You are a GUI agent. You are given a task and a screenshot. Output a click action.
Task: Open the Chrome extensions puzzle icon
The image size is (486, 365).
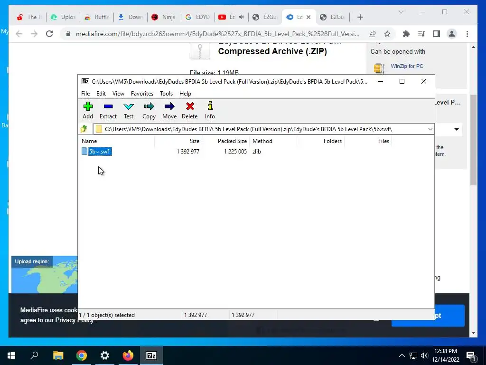pyautogui.click(x=406, y=34)
